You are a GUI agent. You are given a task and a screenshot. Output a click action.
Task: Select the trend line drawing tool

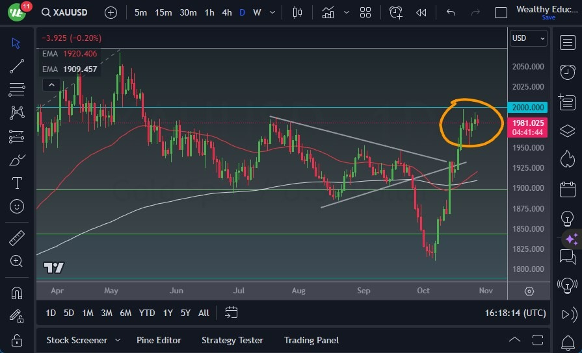[17, 66]
